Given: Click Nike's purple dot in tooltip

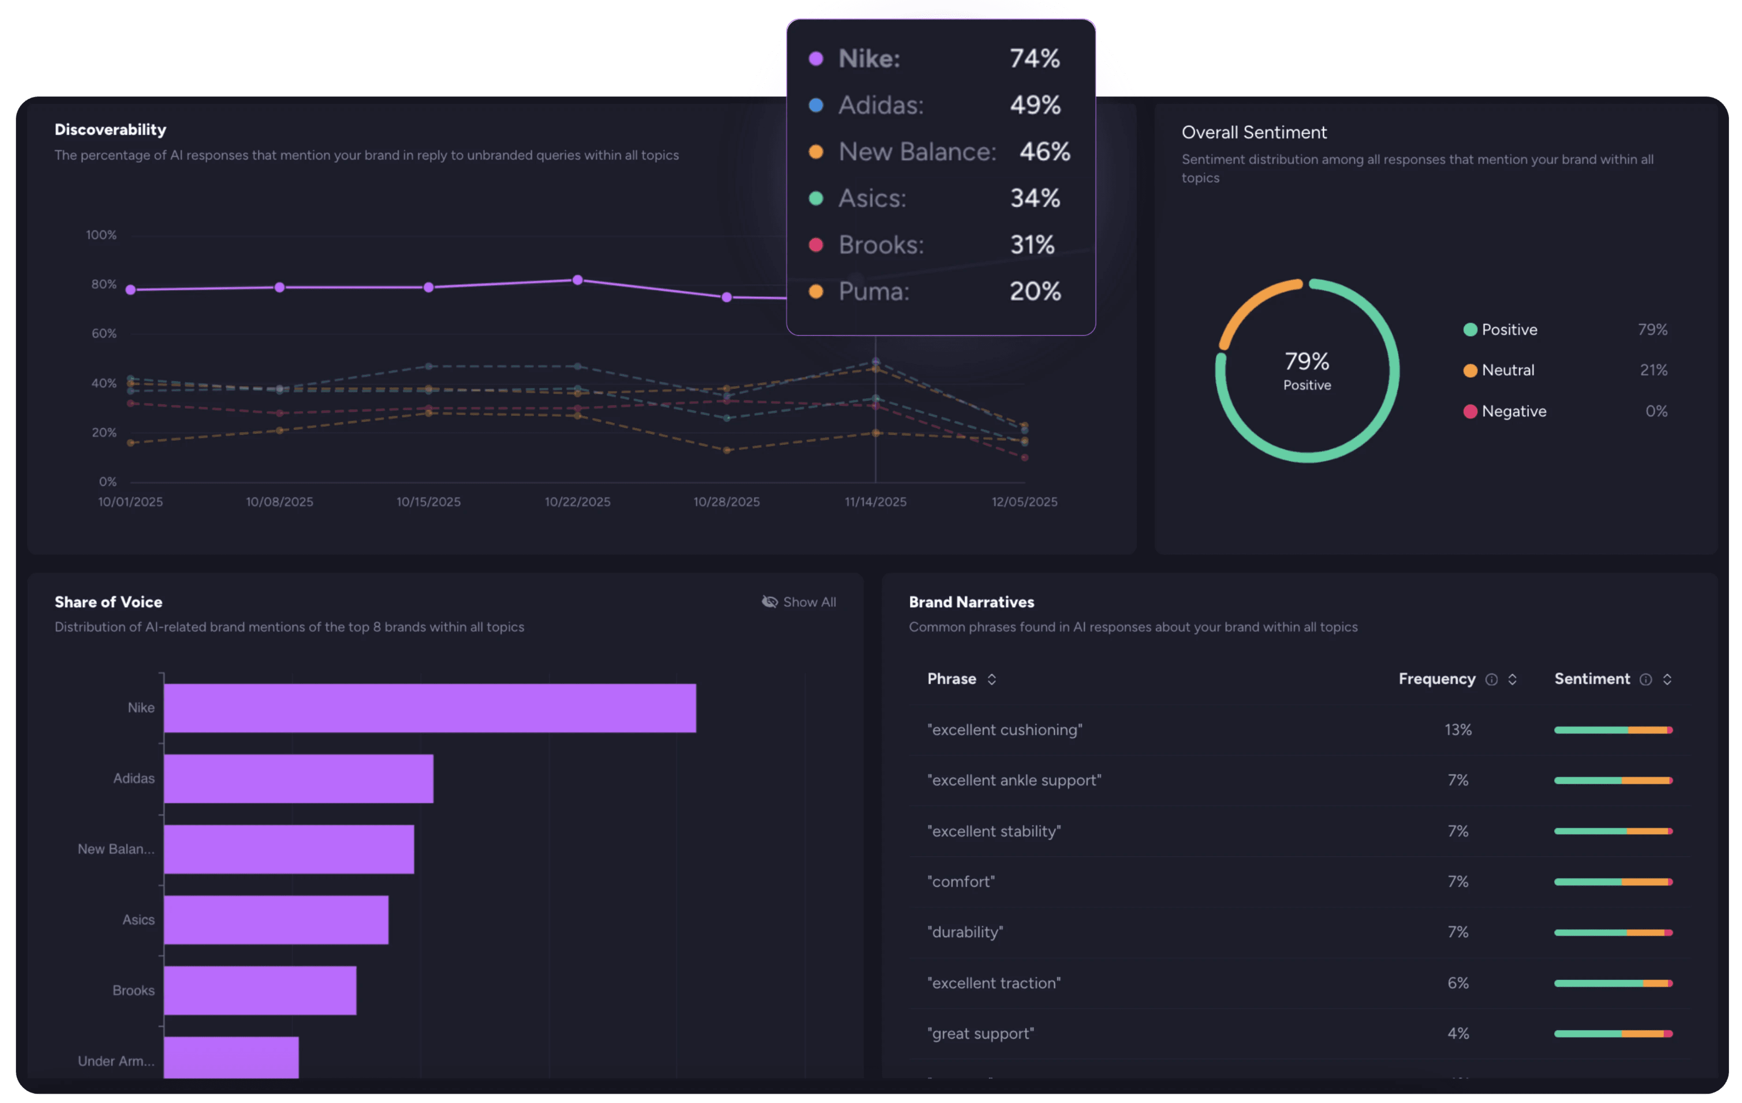Looking at the screenshot, I should pos(816,59).
